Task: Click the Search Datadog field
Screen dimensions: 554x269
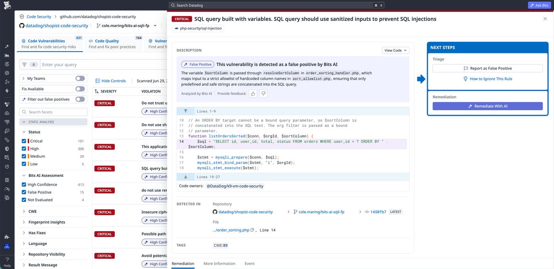Action: [x=277, y=6]
